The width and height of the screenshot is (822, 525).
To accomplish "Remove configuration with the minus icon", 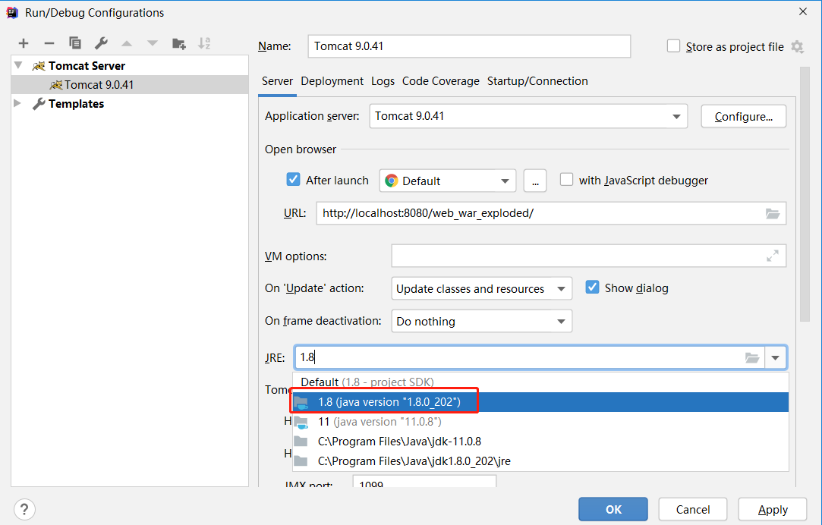I will (49, 43).
